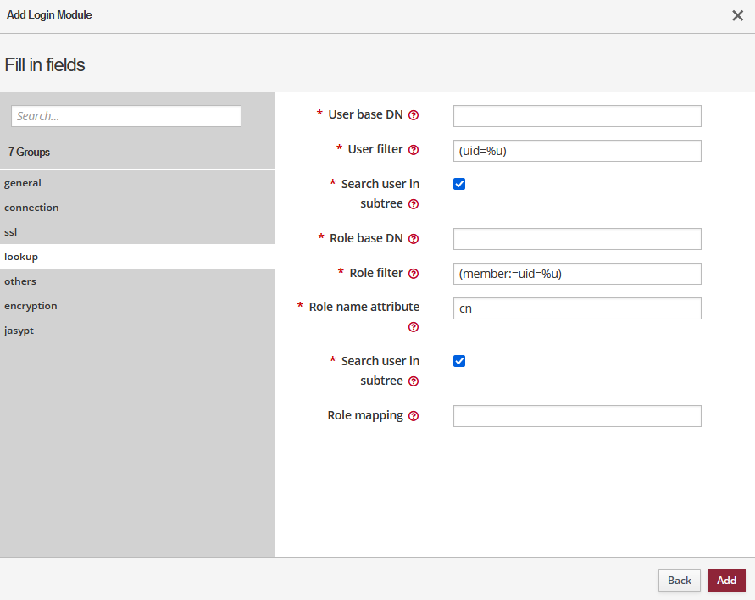The image size is (755, 600).
Task: Open help for User base DN
Action: (414, 114)
